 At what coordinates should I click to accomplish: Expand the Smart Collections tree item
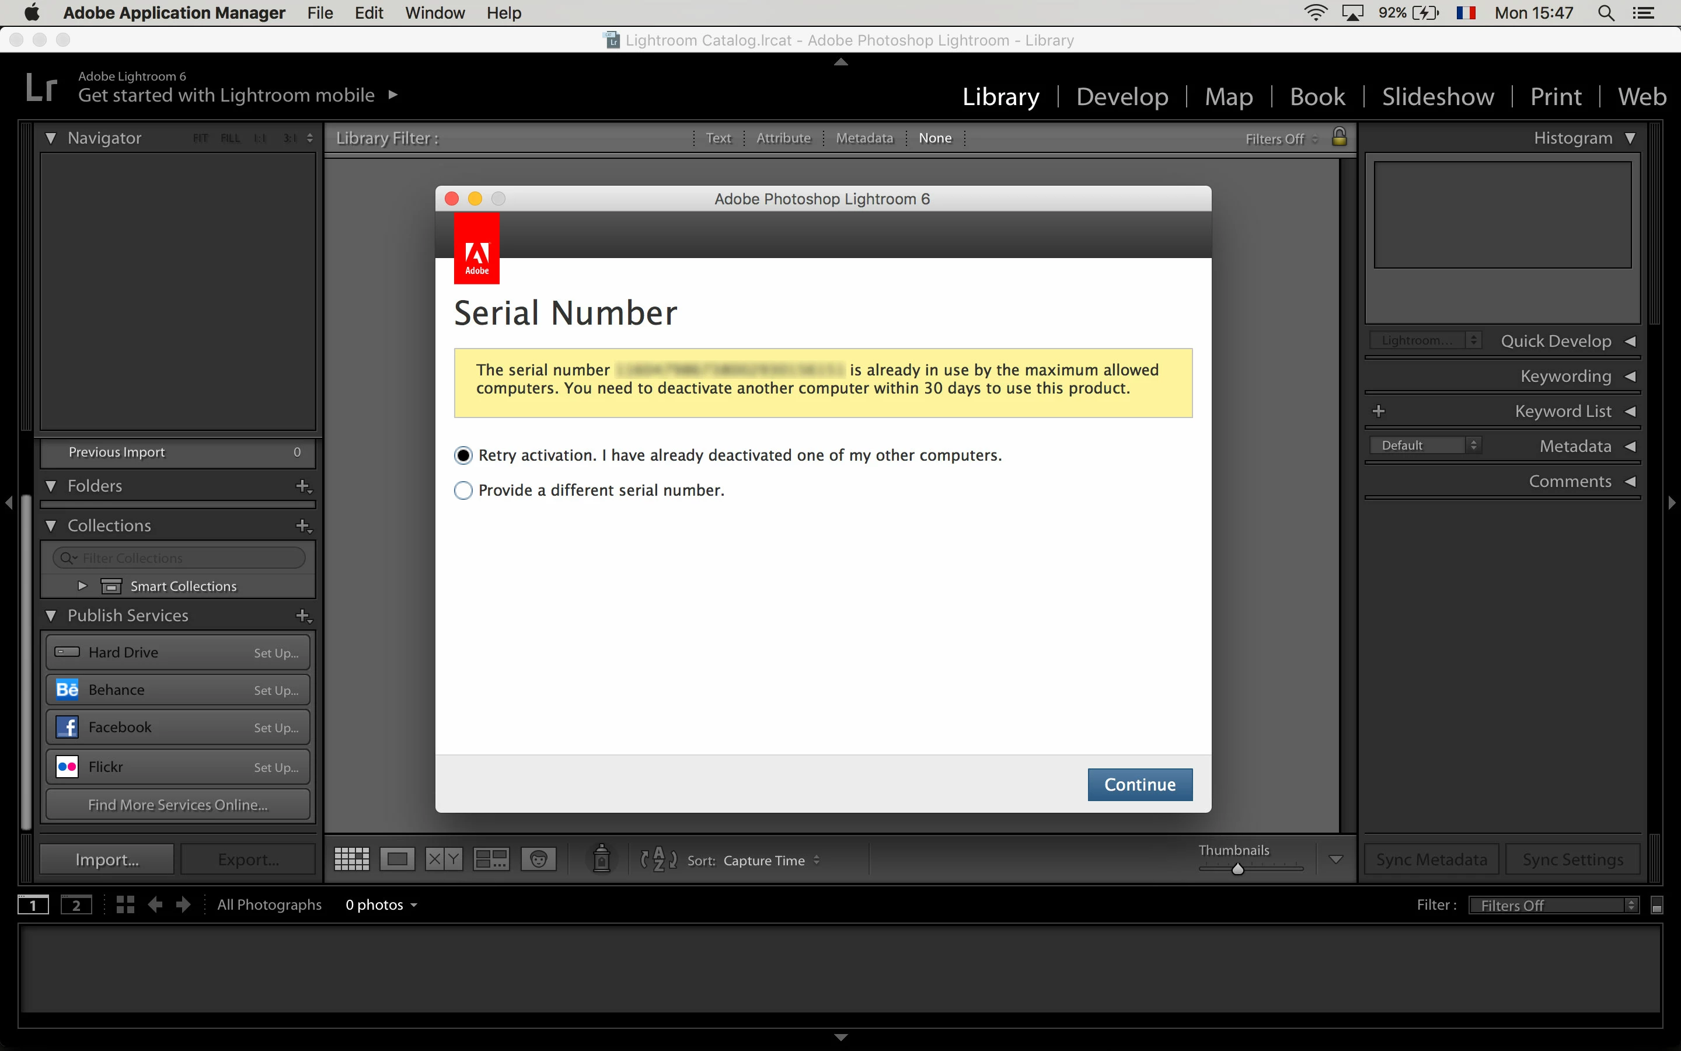82,586
